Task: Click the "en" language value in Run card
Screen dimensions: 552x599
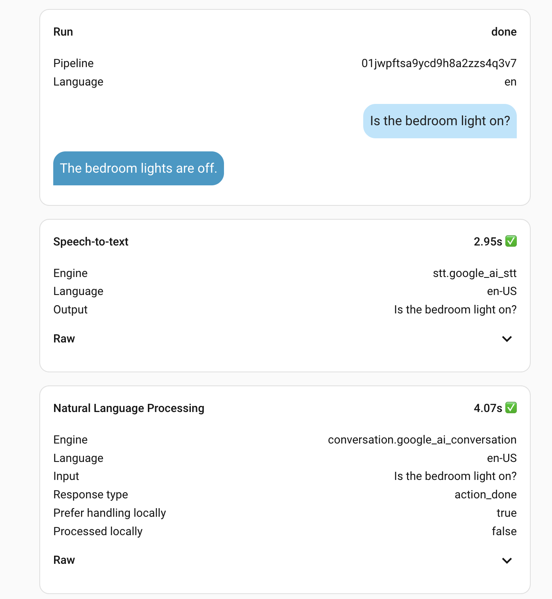Action: coord(510,82)
